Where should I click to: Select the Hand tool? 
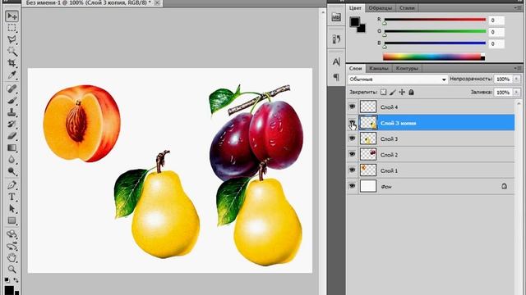point(12,257)
